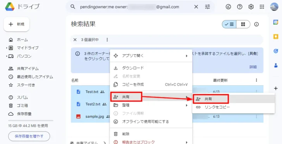Switch to grid layout view

tap(243, 24)
